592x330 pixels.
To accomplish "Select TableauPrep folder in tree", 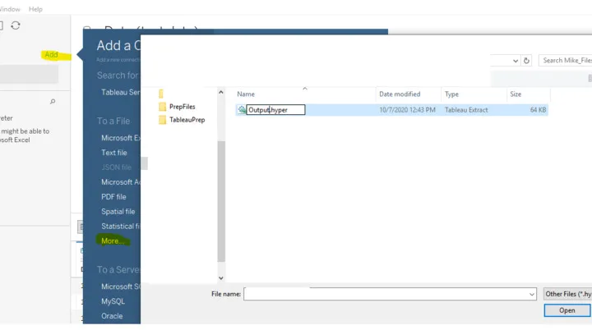I will (187, 120).
